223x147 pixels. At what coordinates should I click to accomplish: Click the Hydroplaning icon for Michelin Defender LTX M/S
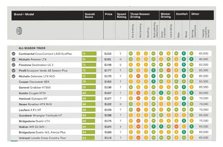click(x=153, y=76)
